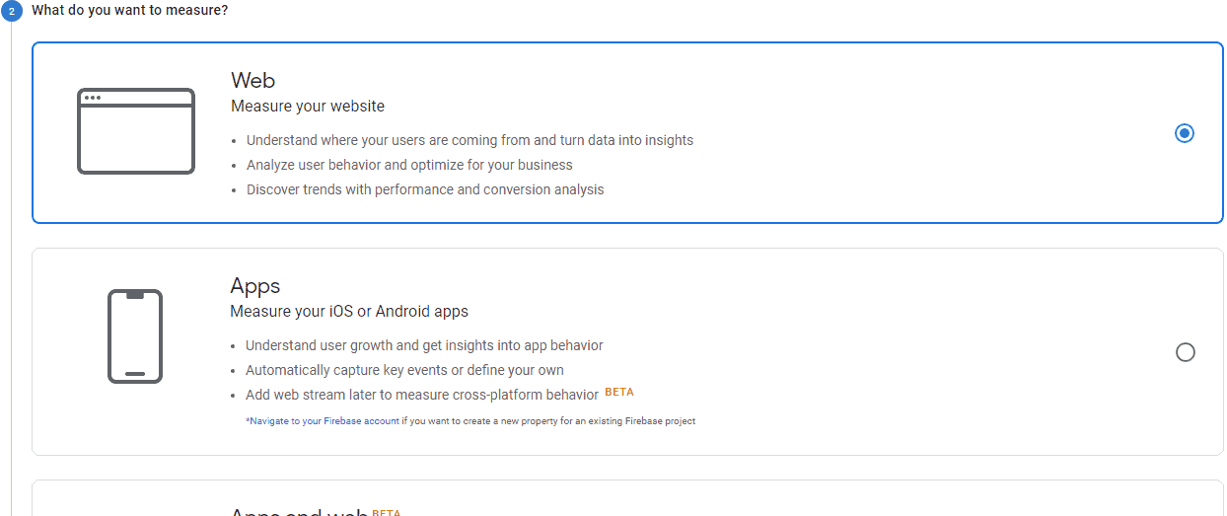The image size is (1227, 516).
Task: Click the smartphone icon in Apps card
Action: coord(135,336)
